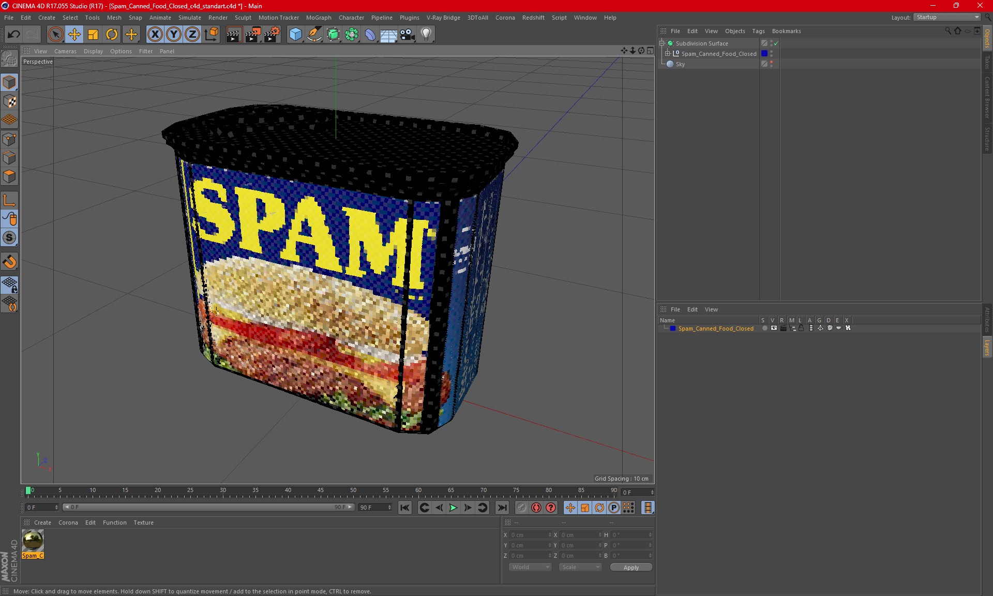This screenshot has height=596, width=993.
Task: Click the Locked Workplane icon
Action: point(9,284)
